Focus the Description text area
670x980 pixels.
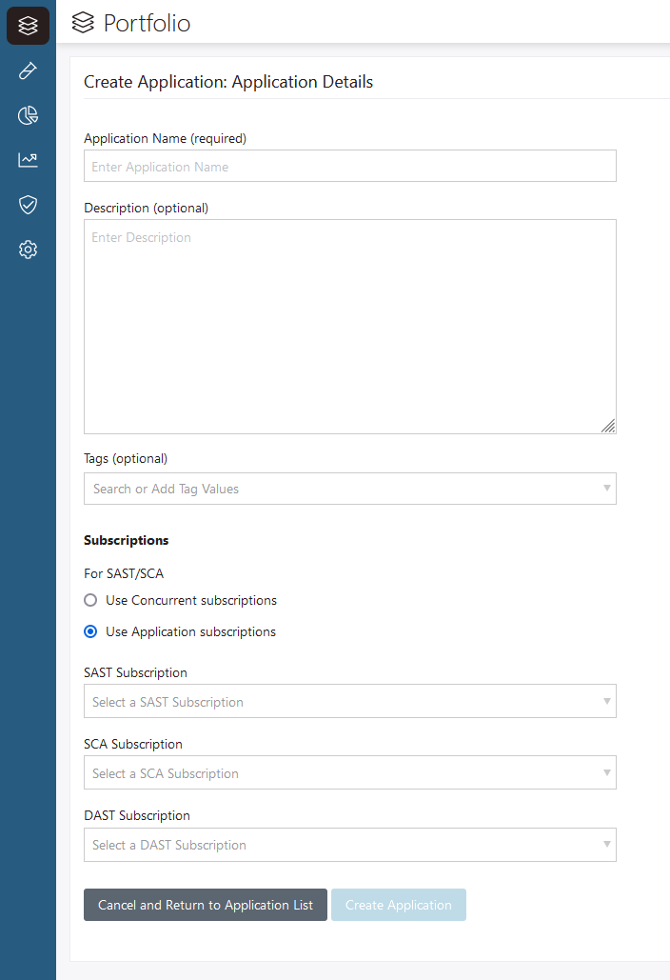point(349,327)
